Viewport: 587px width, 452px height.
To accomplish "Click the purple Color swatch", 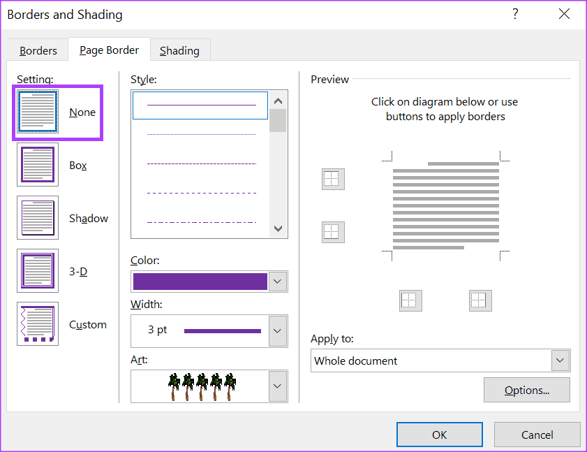I will (x=200, y=282).
